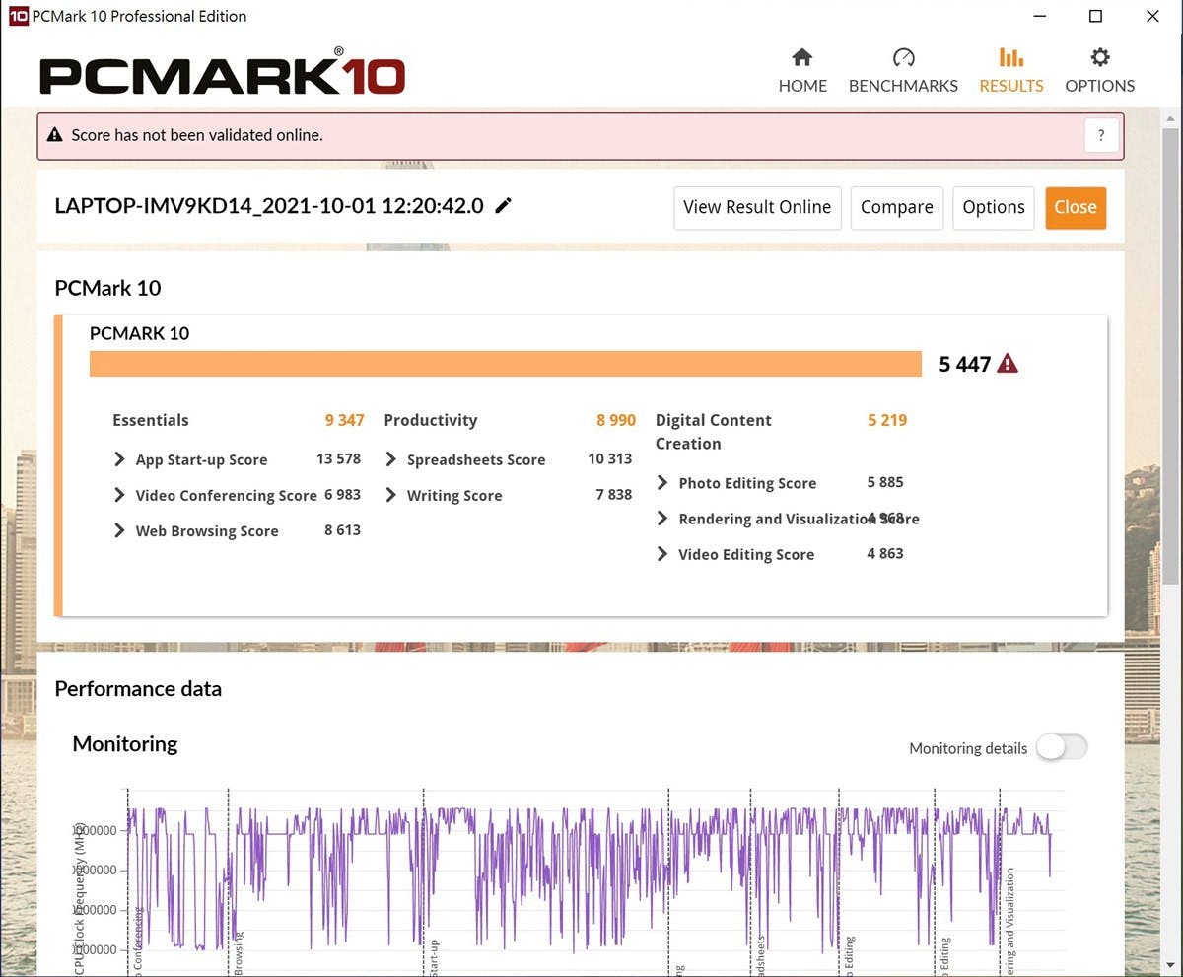Click the overall score 5 447
This screenshot has width=1183, height=977.
(964, 364)
